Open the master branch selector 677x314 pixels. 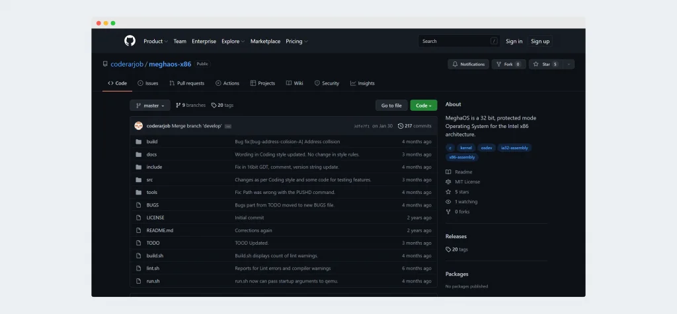click(x=150, y=106)
